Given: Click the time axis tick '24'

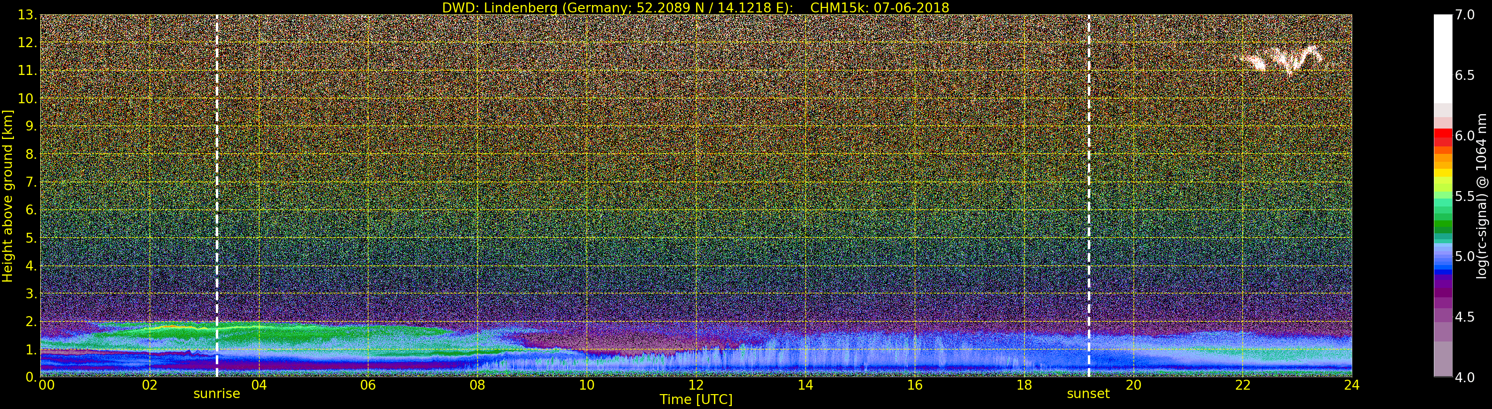Looking at the screenshot, I should pos(1352,385).
